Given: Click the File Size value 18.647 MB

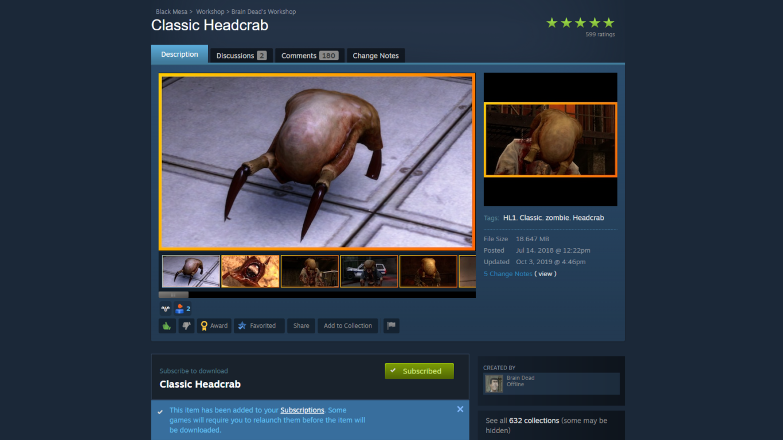Looking at the screenshot, I should 533,239.
